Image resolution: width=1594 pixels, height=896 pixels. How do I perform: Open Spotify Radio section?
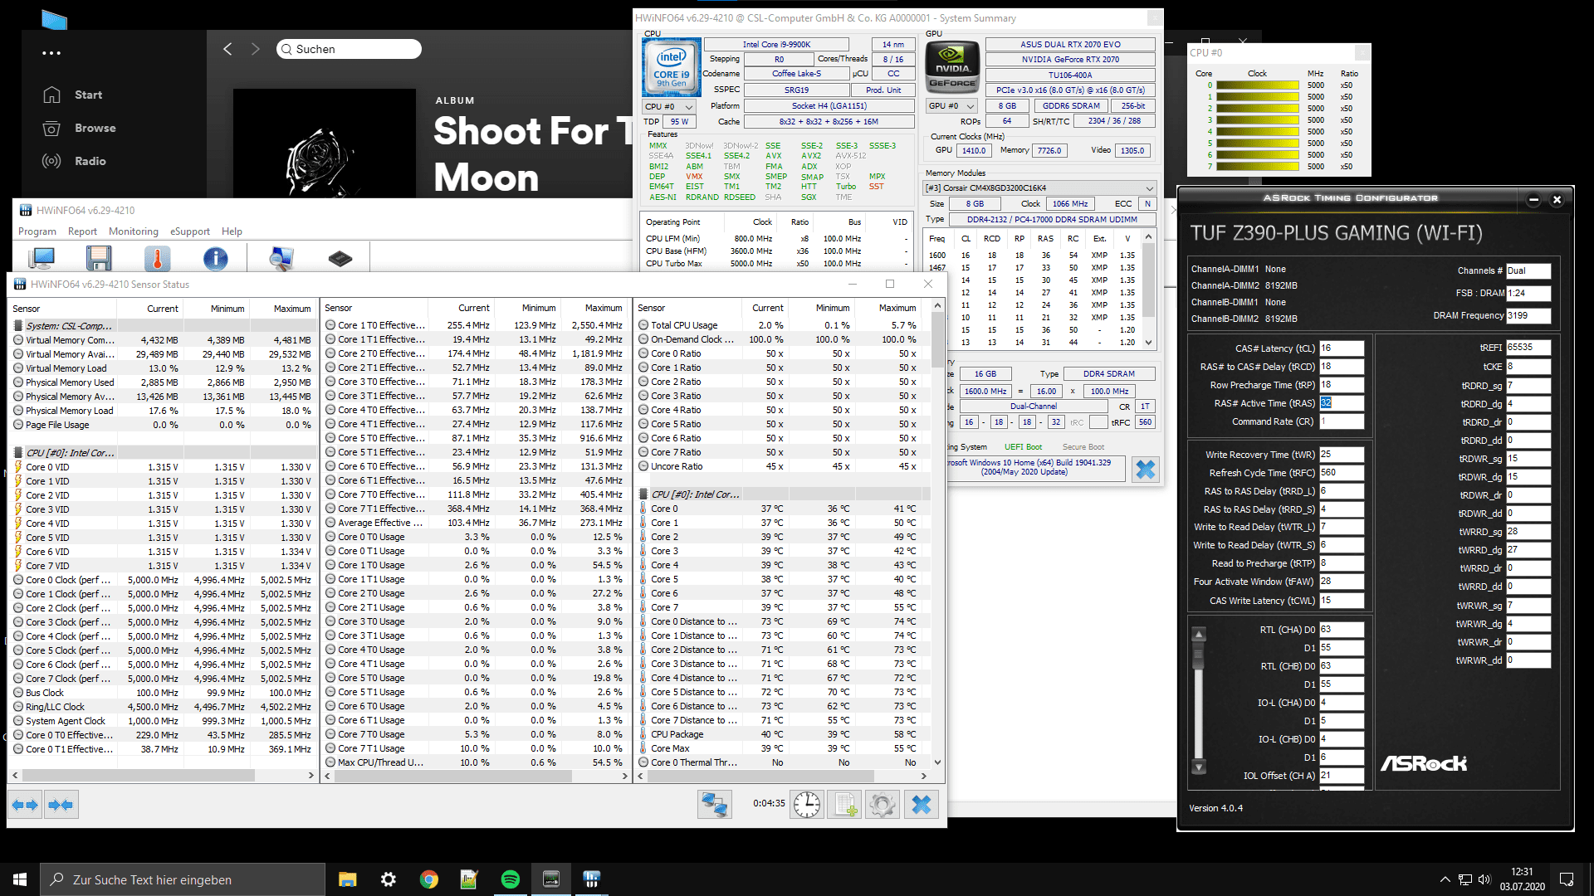tap(75, 161)
